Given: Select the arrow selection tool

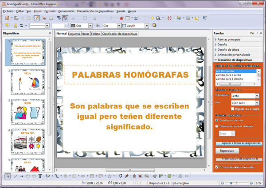Looking at the screenshot, I should [x=8, y=176].
